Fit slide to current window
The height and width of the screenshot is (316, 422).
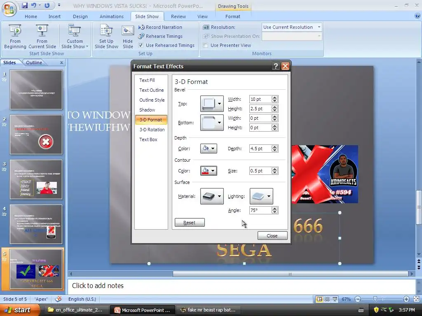(x=416, y=299)
